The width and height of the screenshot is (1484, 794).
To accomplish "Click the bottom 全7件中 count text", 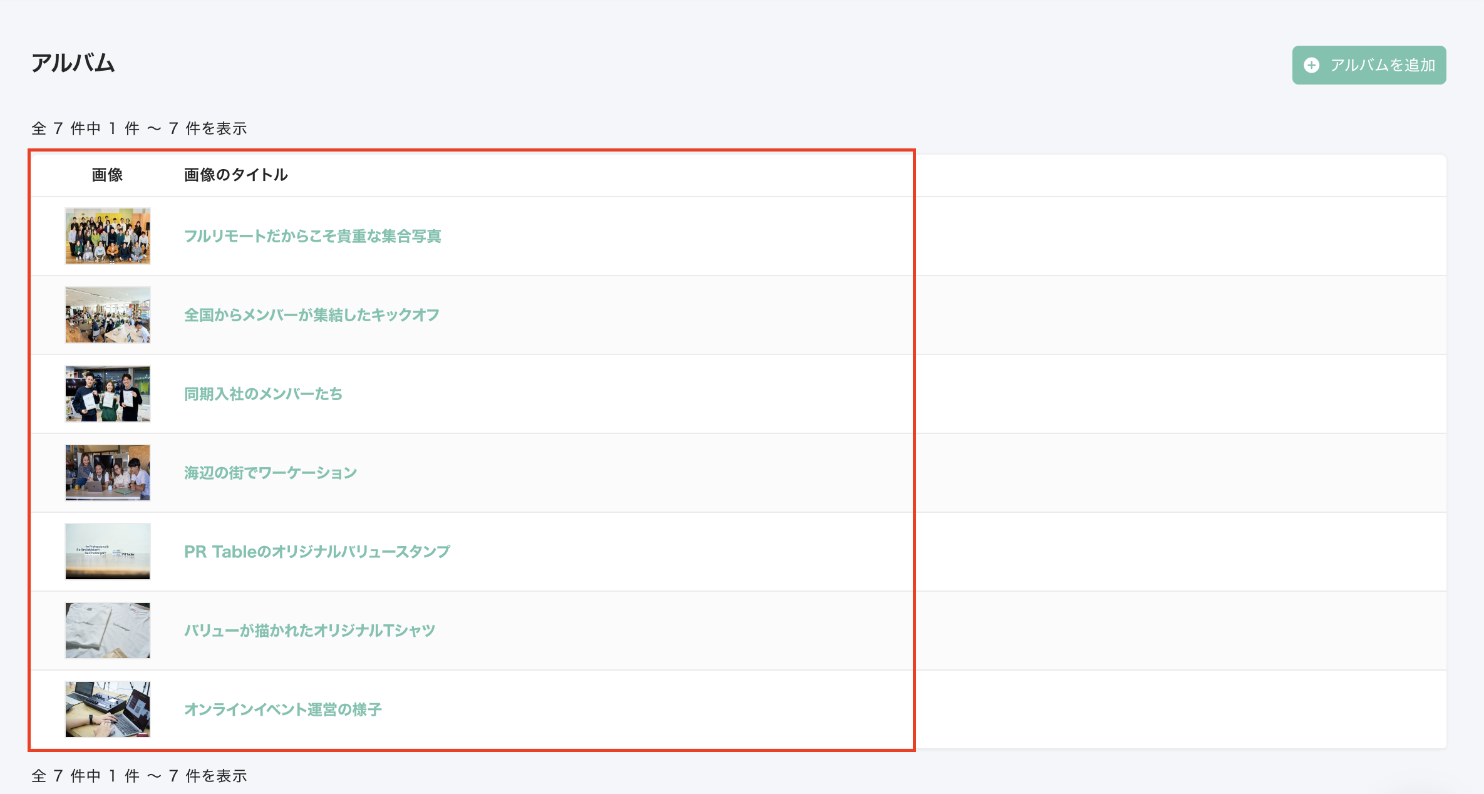I will tap(139, 776).
